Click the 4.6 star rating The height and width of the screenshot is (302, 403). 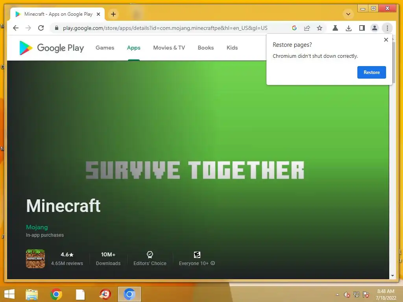click(67, 254)
